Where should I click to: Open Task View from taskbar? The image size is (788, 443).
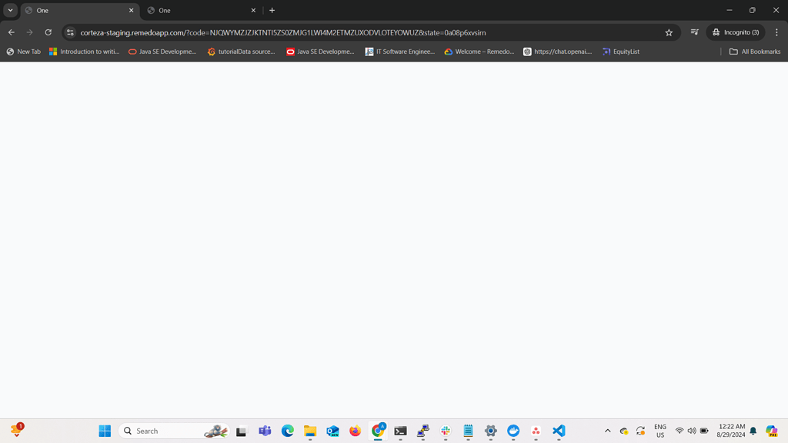(x=242, y=431)
